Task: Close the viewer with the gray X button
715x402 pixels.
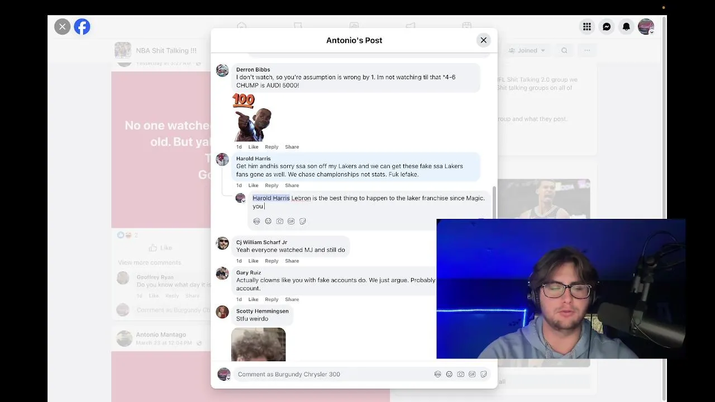Action: 63,27
